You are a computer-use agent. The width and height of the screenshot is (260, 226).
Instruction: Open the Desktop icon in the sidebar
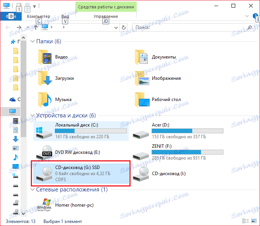pos(16,166)
